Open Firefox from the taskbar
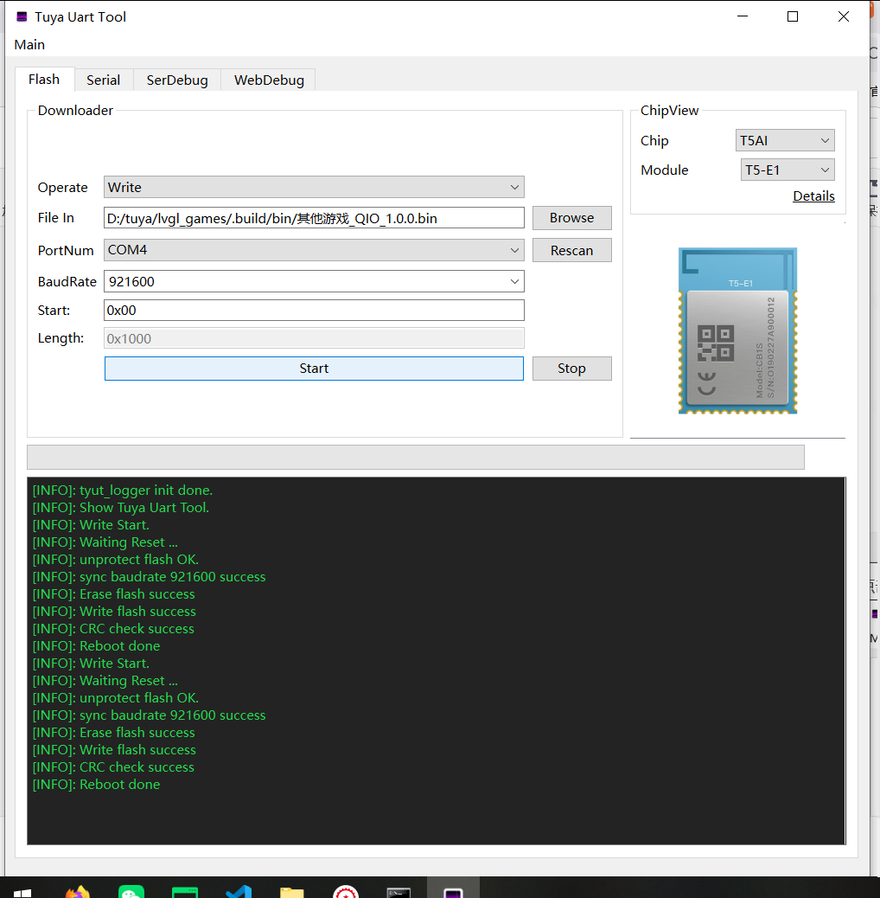The width and height of the screenshot is (880, 898). [x=77, y=892]
